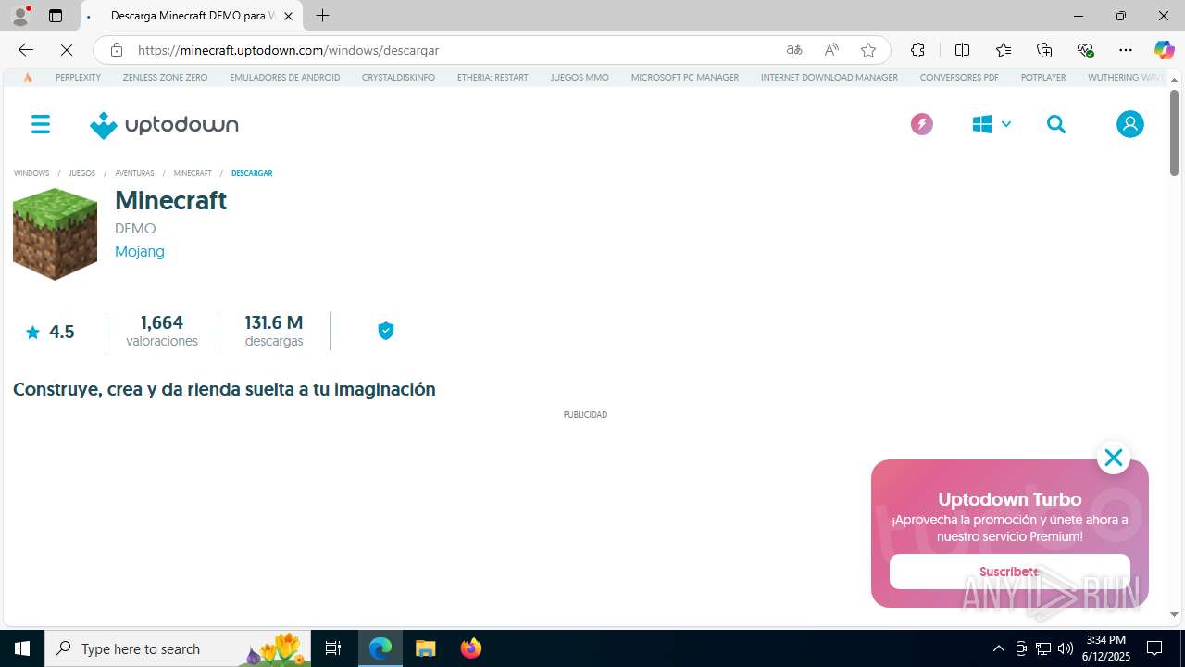The width and height of the screenshot is (1185, 667).
Task: Open the Uptodown search magnifier
Action: tap(1056, 124)
